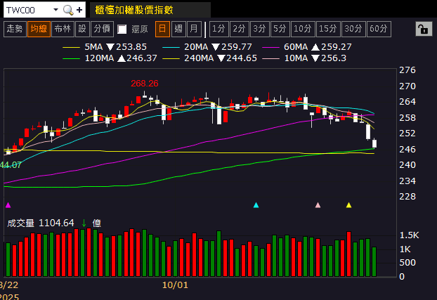Click the 60MA magenta legend line
The width and height of the screenshot is (437, 300).
tap(271, 48)
